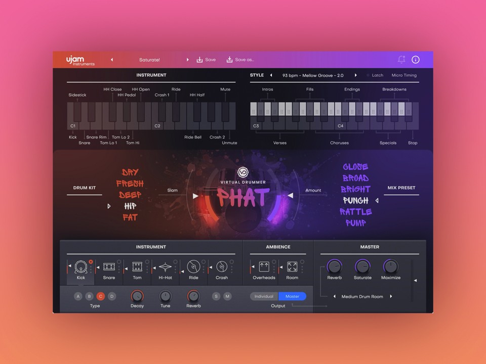Click the Save as download icon

(x=229, y=60)
